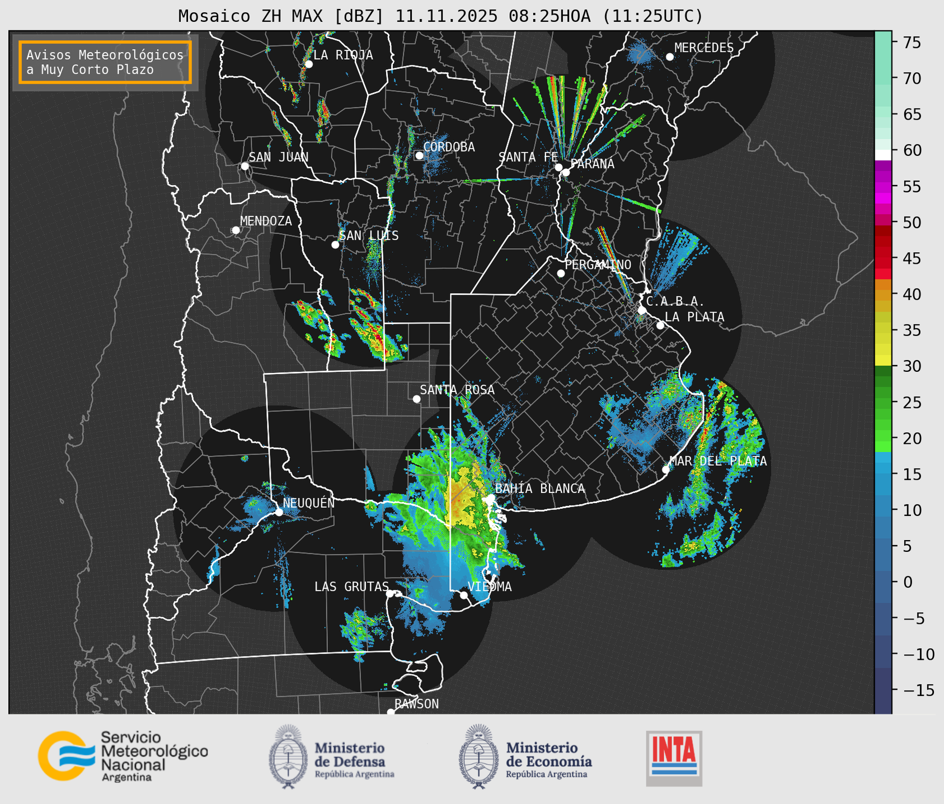Click the INTA logo
The image size is (944, 804).
point(674,758)
